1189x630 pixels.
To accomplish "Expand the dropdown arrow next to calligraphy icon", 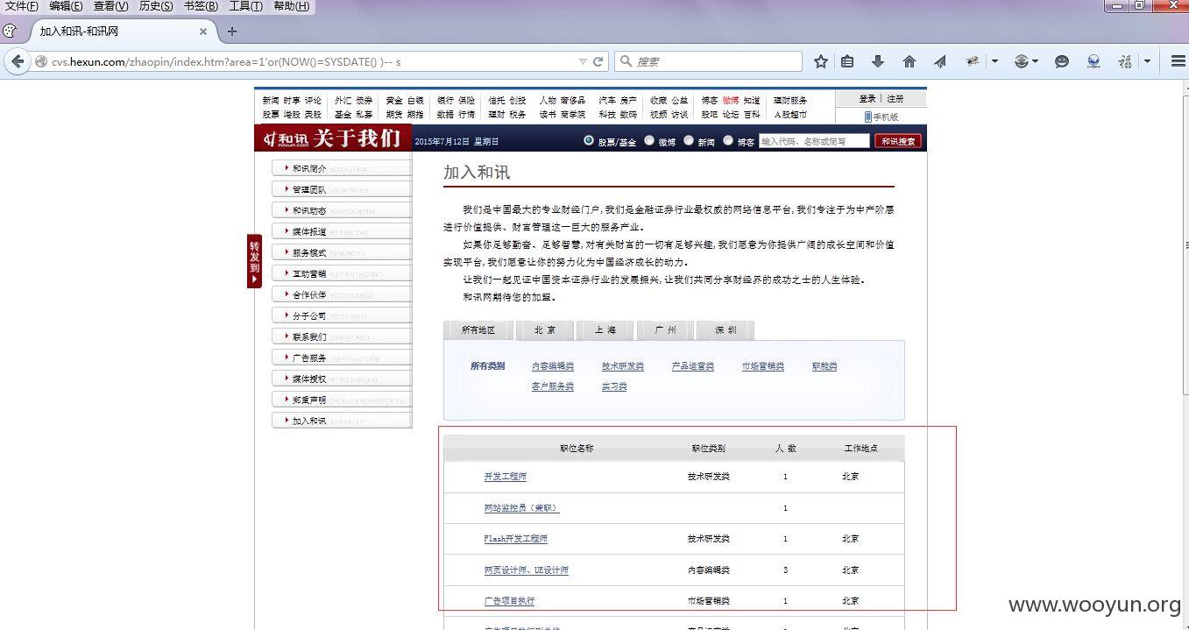I will point(1147,61).
